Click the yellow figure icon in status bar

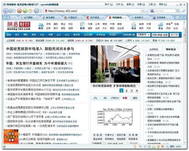click(x=135, y=146)
